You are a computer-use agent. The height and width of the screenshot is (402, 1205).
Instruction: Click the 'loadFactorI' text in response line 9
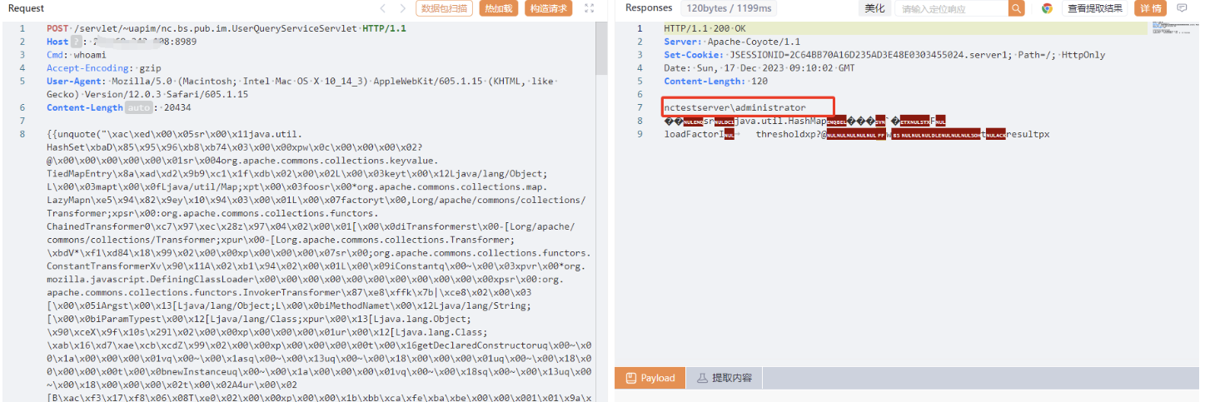pos(694,135)
